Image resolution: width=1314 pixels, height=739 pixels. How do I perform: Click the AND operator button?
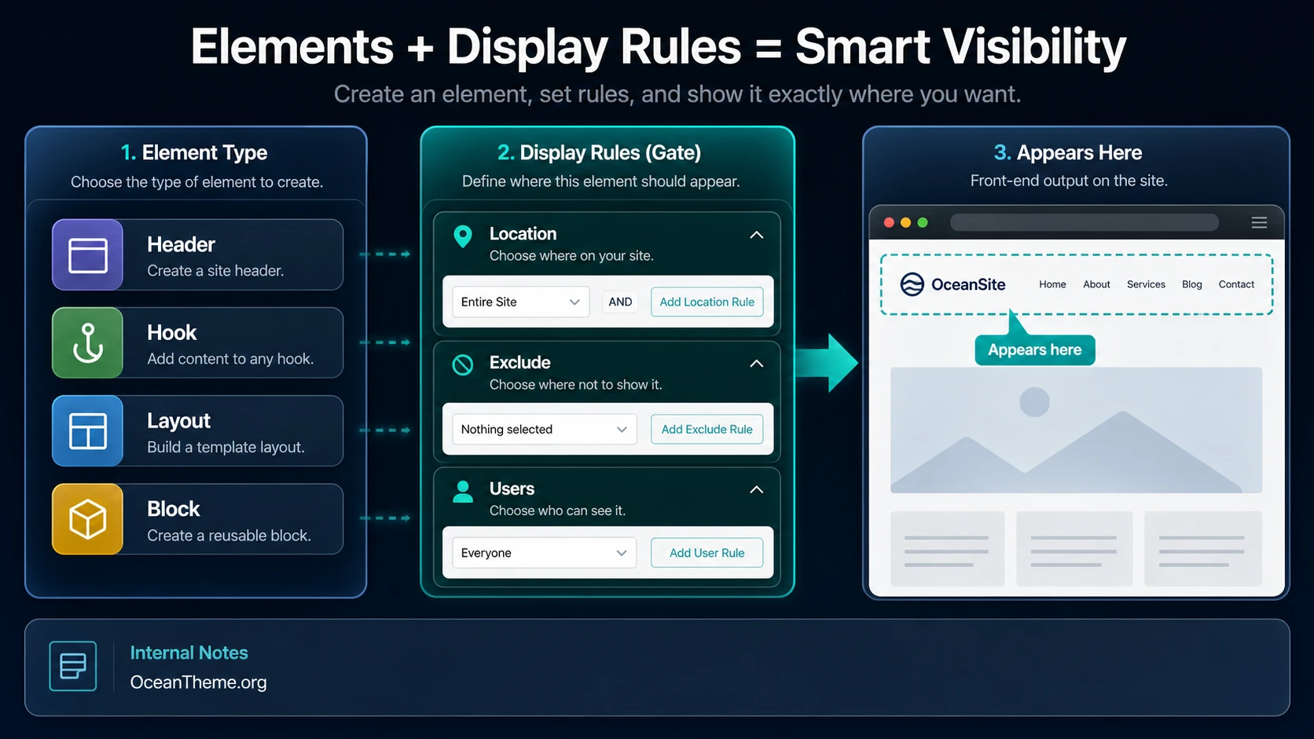click(620, 302)
